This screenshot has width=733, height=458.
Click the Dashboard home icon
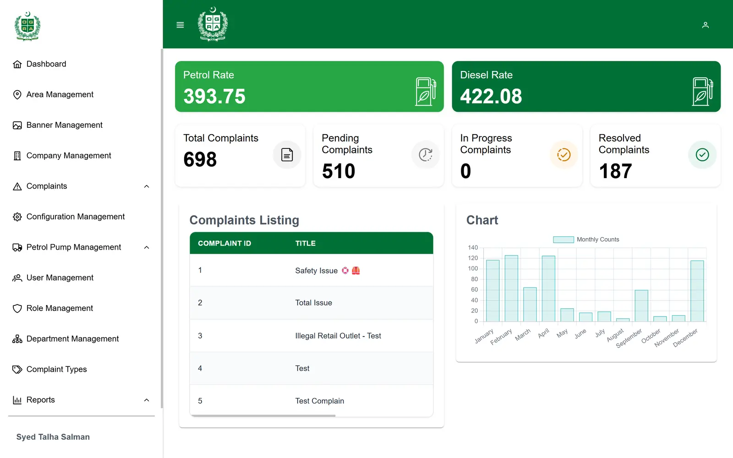[17, 64]
